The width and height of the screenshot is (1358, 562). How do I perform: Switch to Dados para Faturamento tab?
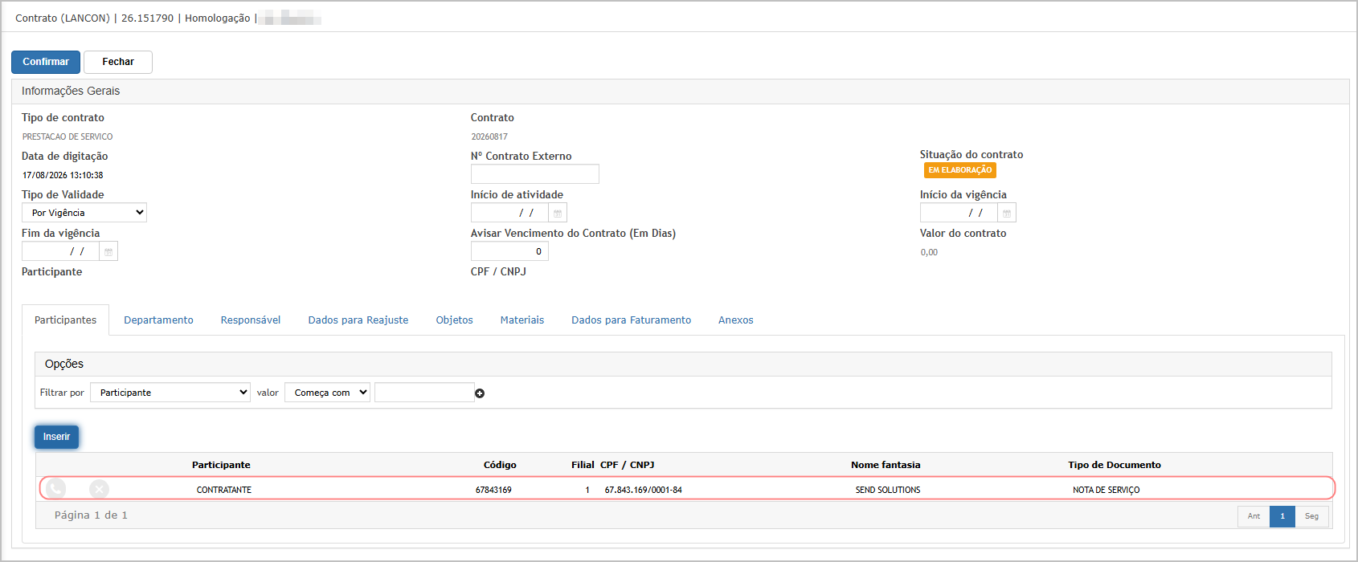[x=632, y=320]
